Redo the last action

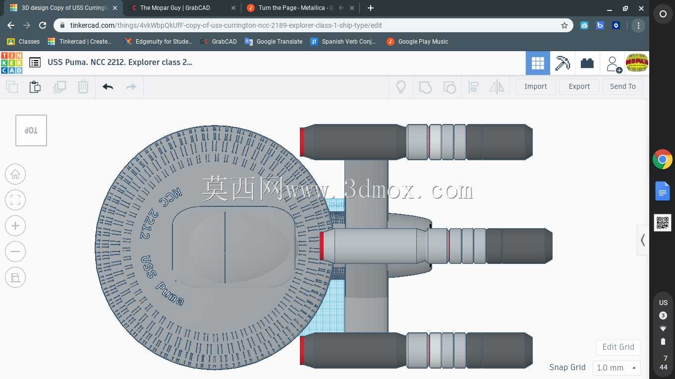pyautogui.click(x=131, y=87)
